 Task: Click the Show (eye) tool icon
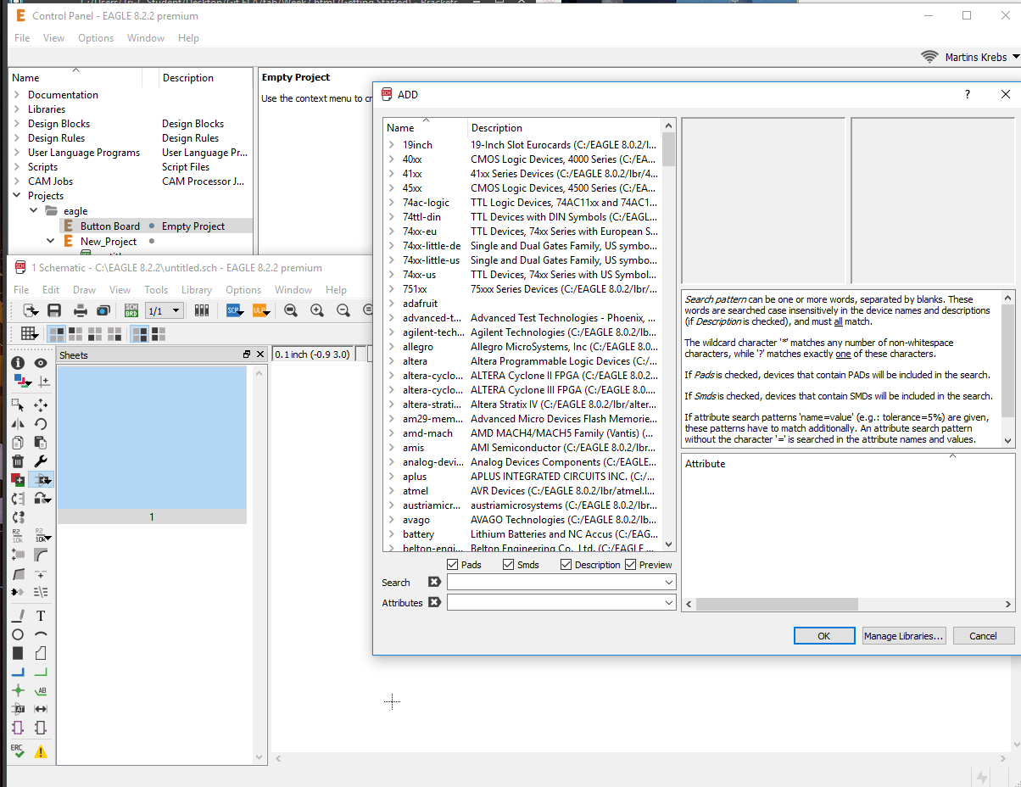point(40,363)
